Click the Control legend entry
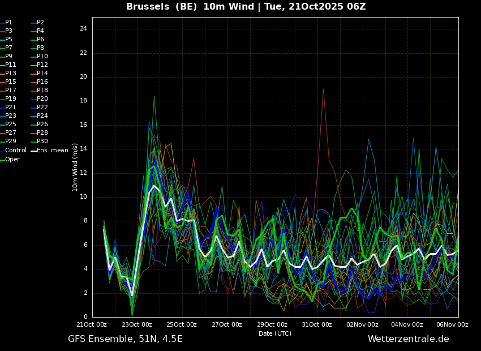The height and width of the screenshot is (351, 481). click(15, 151)
